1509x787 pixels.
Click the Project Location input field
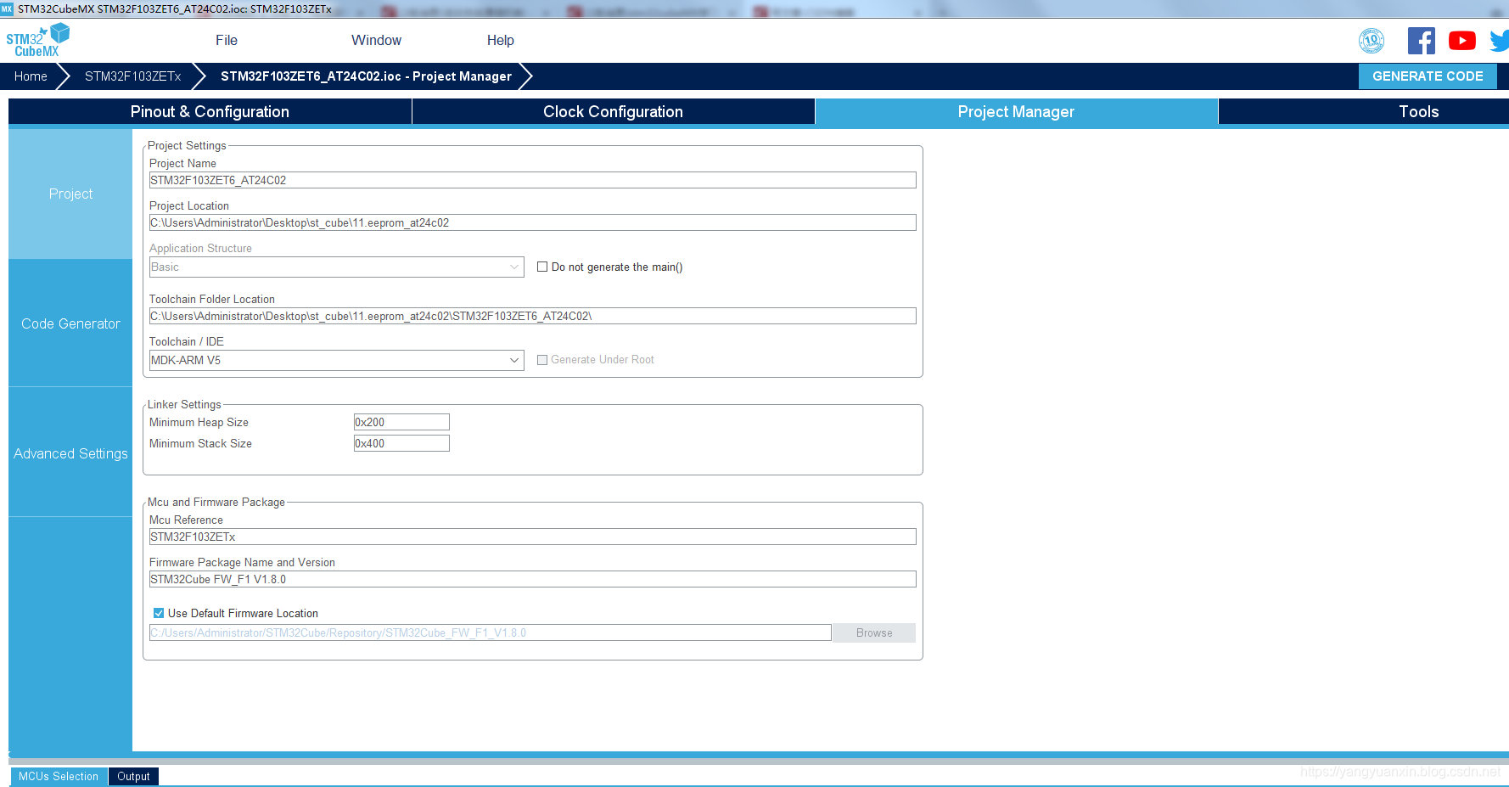(533, 222)
